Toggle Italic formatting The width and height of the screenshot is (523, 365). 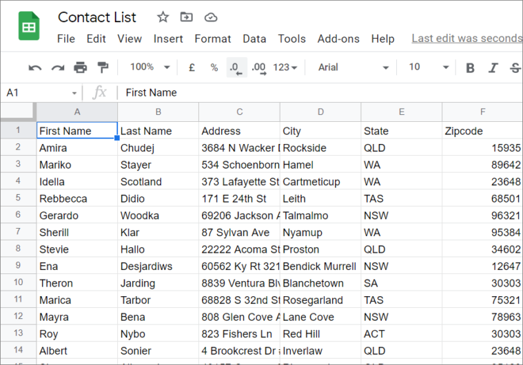(x=493, y=67)
